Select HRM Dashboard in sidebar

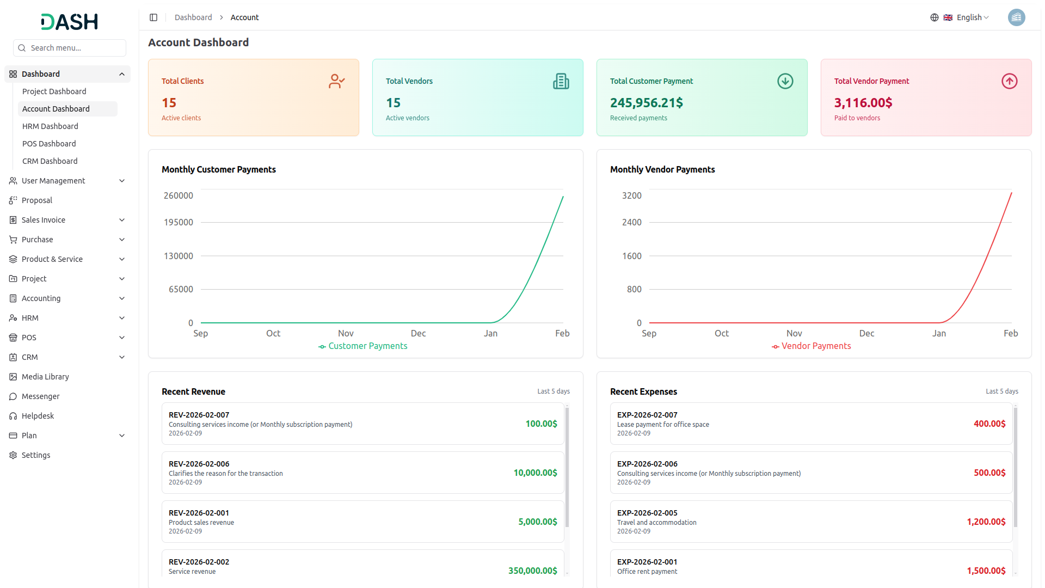coord(50,126)
